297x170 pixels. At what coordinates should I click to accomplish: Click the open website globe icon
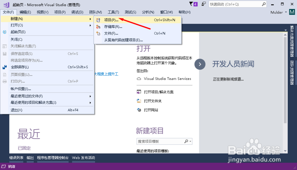(x=139, y=110)
